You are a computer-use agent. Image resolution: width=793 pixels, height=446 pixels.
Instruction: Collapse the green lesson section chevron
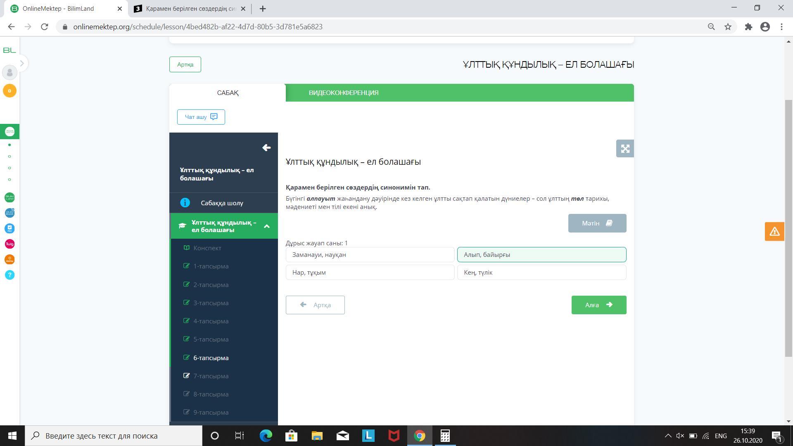pos(267,226)
